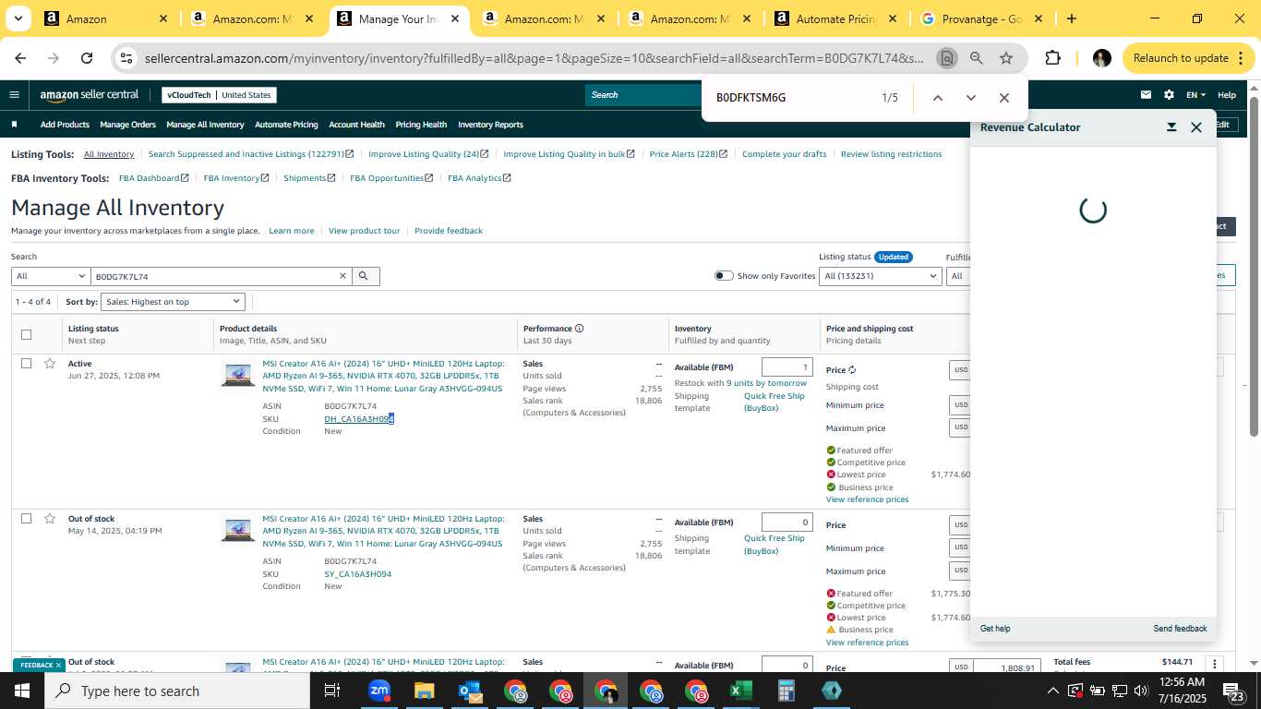The width and height of the screenshot is (1261, 709).
Task: Open the Seller Central hamburger menu
Action: point(14,95)
